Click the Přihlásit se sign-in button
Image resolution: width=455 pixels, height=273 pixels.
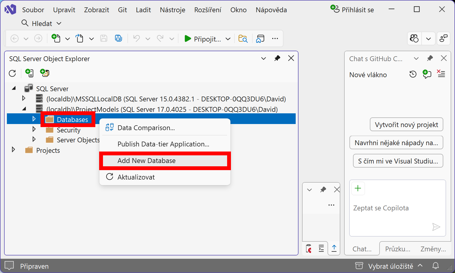click(x=352, y=10)
